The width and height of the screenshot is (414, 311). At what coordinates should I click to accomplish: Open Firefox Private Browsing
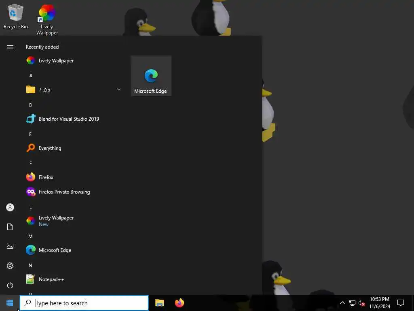click(x=74, y=192)
